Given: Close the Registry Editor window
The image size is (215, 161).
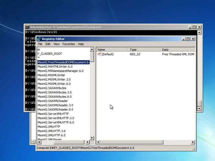Looking at the screenshot, I should [x=193, y=39].
